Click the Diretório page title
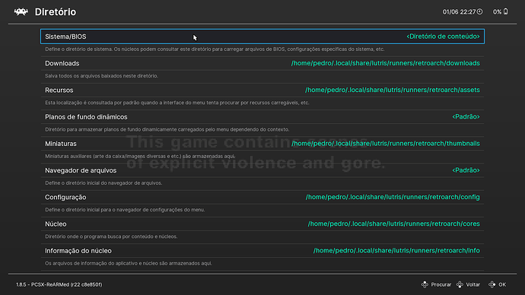Image resolution: width=525 pixels, height=295 pixels. pyautogui.click(x=56, y=12)
